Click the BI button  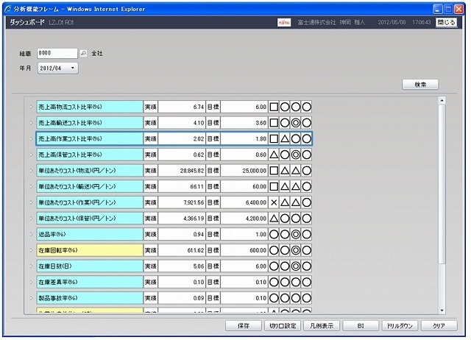coord(361,325)
